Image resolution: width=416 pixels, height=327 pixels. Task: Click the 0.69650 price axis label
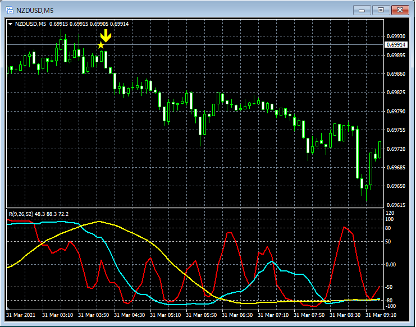(x=396, y=186)
